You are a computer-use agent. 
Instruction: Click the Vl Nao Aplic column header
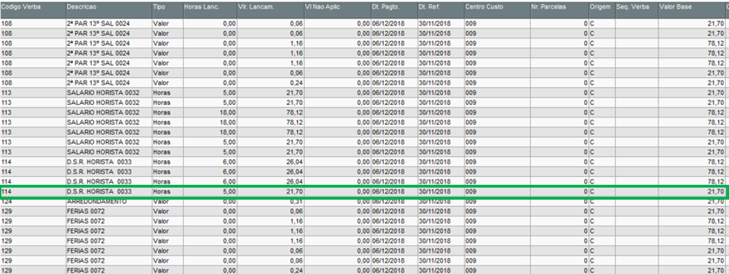[337, 10]
